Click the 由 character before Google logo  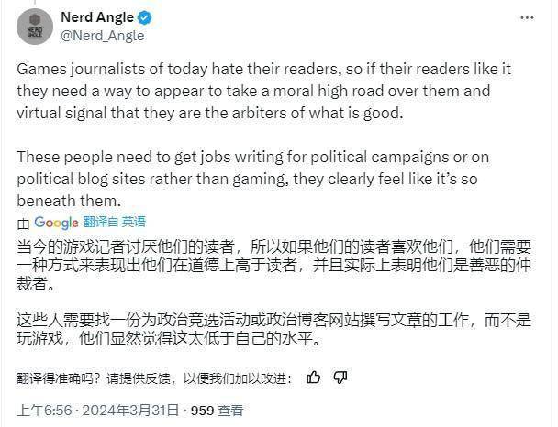pos(23,224)
